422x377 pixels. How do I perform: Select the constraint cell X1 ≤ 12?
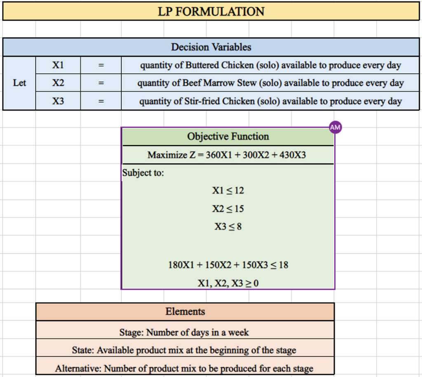coord(228,191)
